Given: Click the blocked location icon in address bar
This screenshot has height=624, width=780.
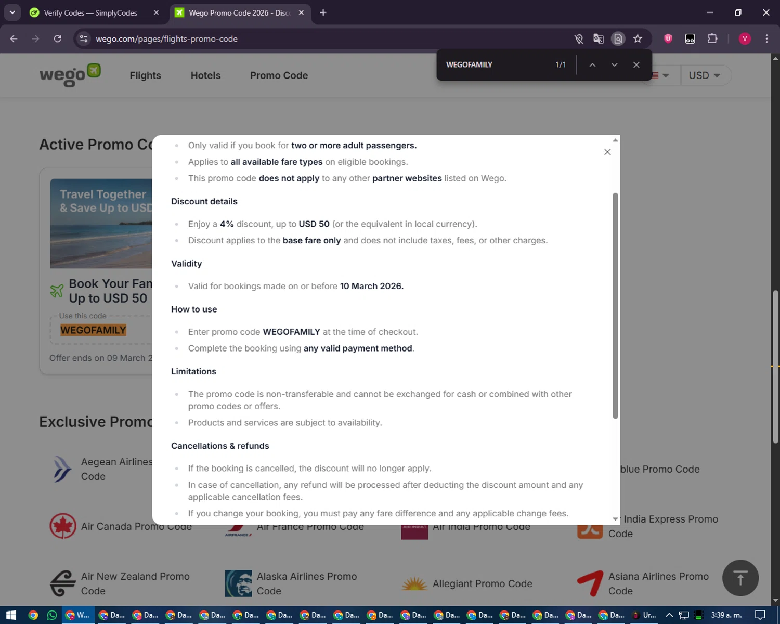Looking at the screenshot, I should click(578, 38).
